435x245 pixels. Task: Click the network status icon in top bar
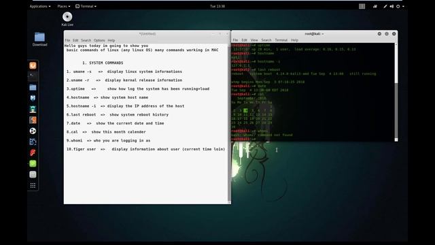coord(375,6)
